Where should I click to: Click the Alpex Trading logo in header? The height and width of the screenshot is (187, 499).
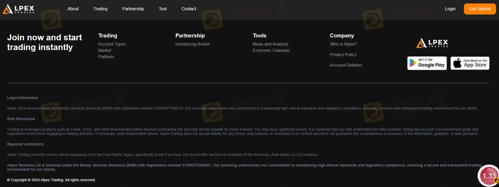[x=18, y=9]
